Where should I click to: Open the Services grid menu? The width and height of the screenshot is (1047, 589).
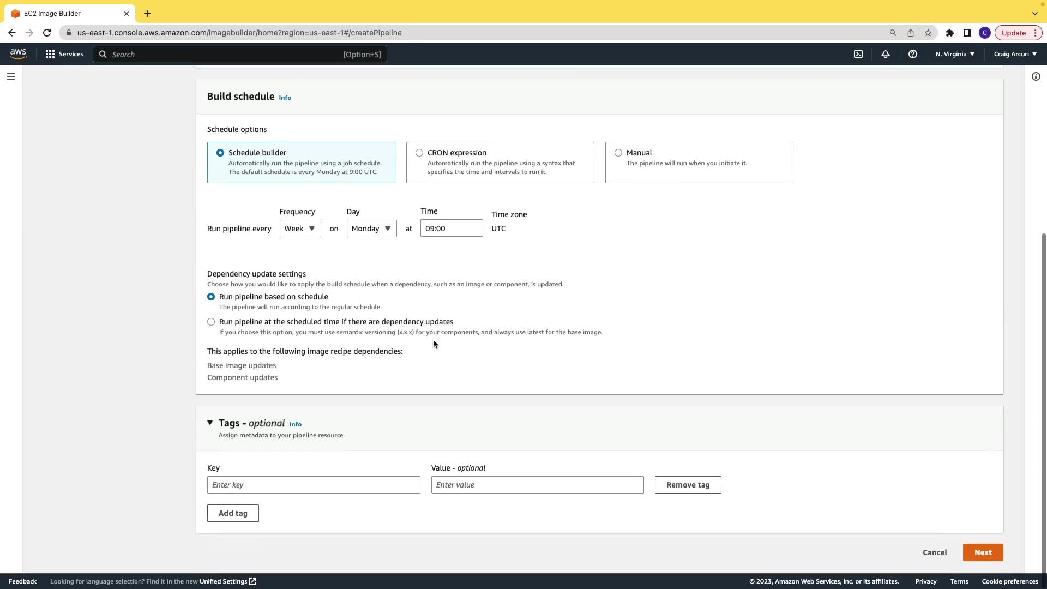[64, 54]
